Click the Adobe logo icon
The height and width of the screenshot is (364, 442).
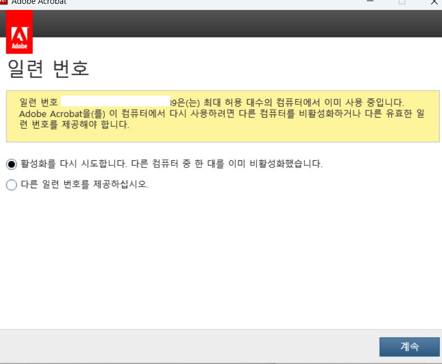(x=19, y=31)
